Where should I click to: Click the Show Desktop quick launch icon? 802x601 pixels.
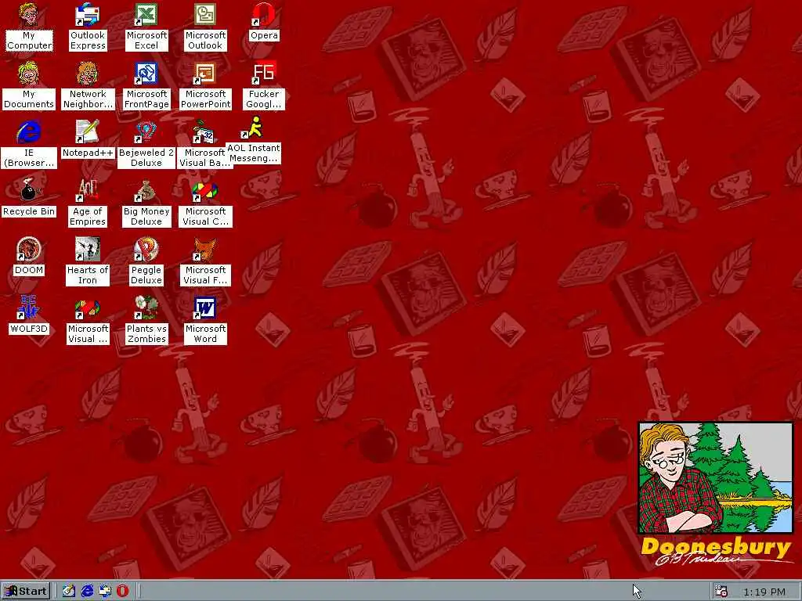pyautogui.click(x=69, y=592)
